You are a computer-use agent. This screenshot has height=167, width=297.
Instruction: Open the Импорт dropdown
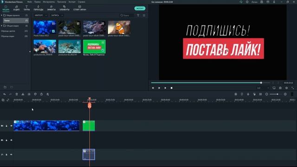coord(40,15)
